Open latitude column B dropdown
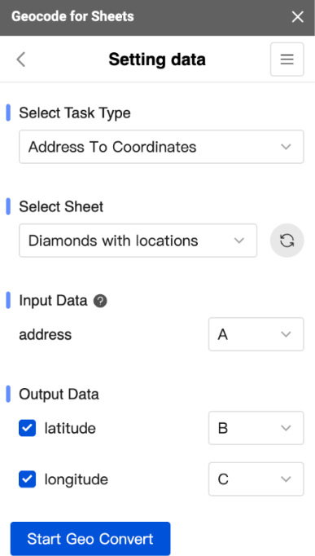 point(256,428)
